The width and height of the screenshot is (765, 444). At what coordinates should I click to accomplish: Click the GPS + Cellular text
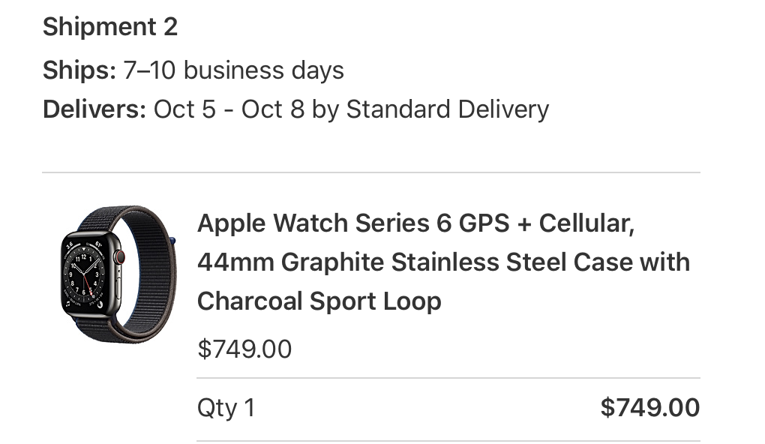tap(547, 223)
